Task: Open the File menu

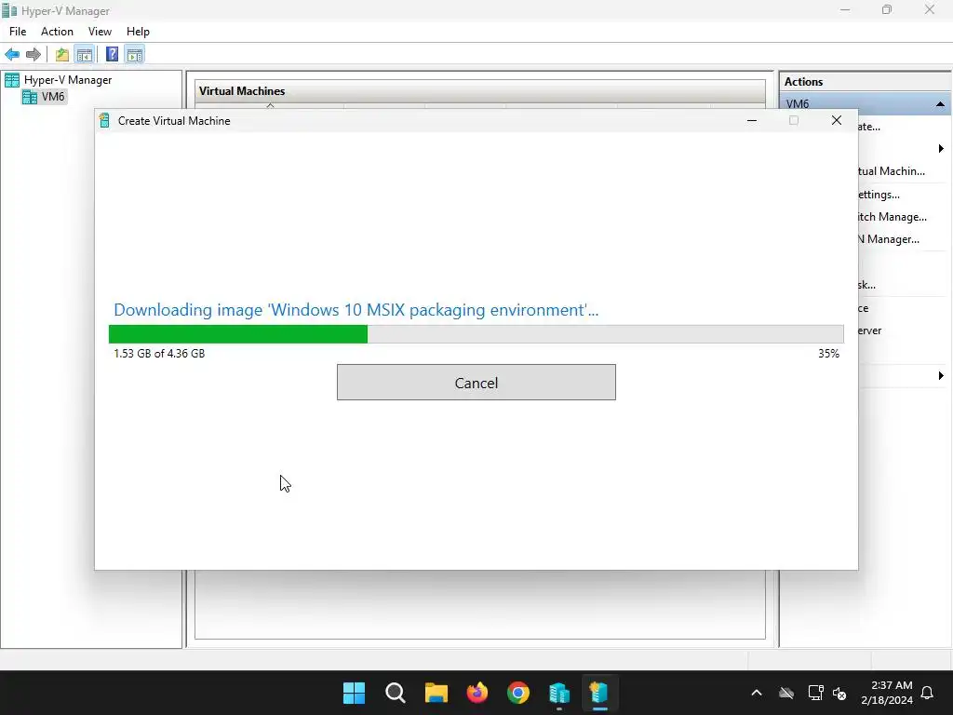Action: (x=18, y=32)
